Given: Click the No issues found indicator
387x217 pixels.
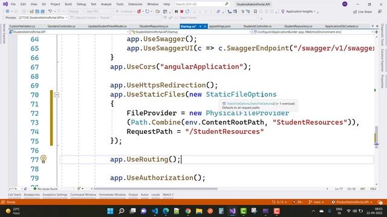Looking at the screenshot, I should (x=45, y=189).
